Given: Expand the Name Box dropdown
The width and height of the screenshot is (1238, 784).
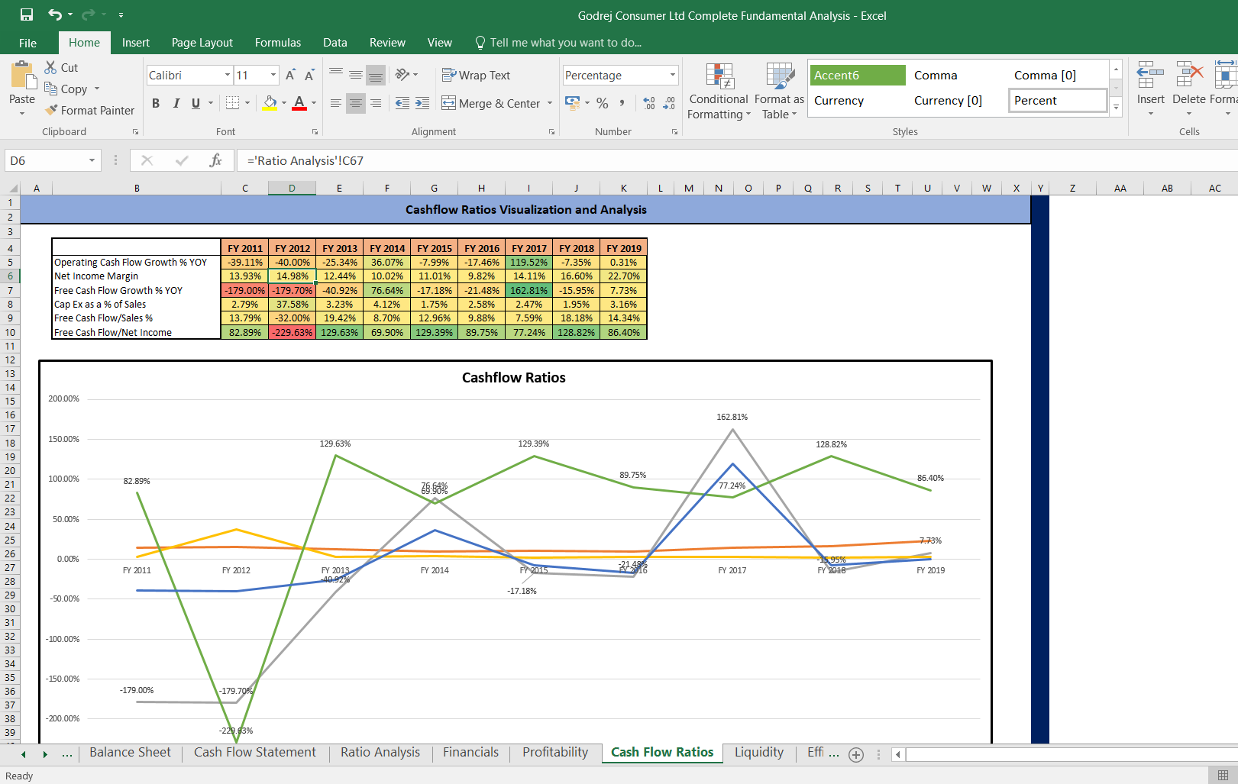Looking at the screenshot, I should click(x=92, y=160).
